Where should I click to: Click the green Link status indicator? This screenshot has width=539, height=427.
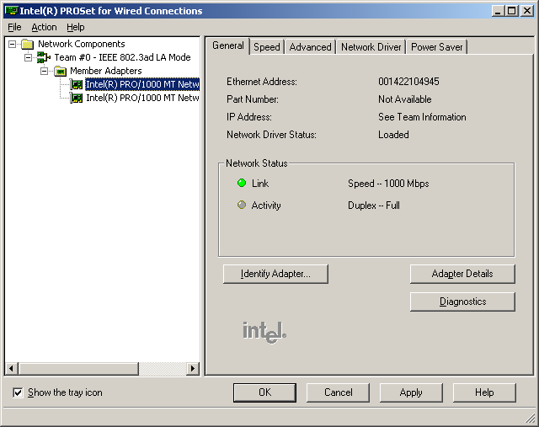click(242, 184)
